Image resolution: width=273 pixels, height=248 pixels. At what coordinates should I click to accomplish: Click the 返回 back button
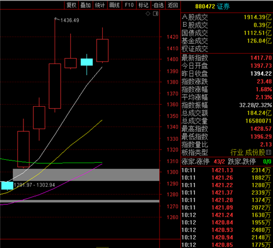point(173,5)
